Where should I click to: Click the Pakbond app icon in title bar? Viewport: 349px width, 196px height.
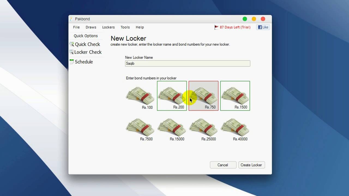71,19
